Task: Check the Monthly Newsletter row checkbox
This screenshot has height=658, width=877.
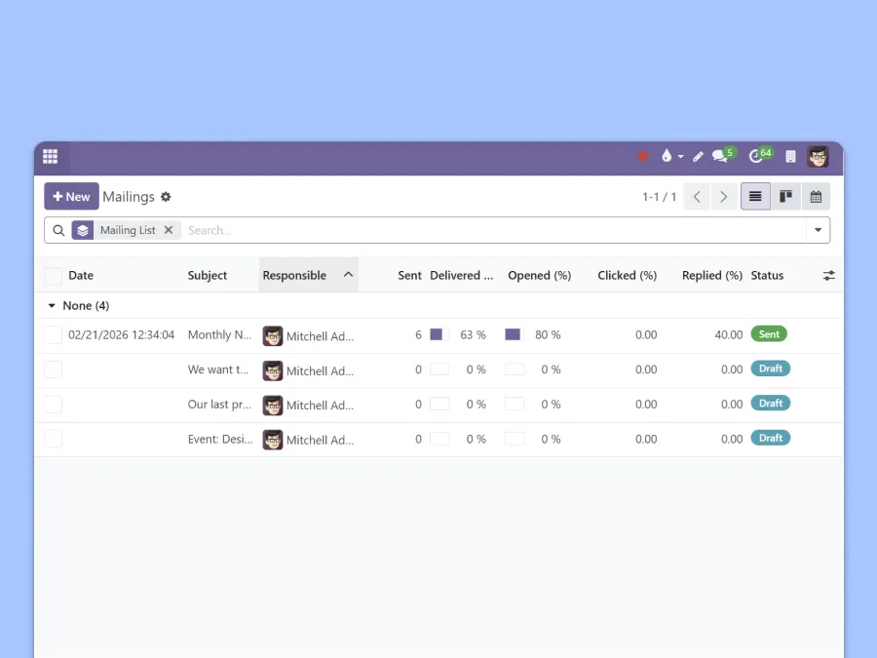Action: coord(53,334)
